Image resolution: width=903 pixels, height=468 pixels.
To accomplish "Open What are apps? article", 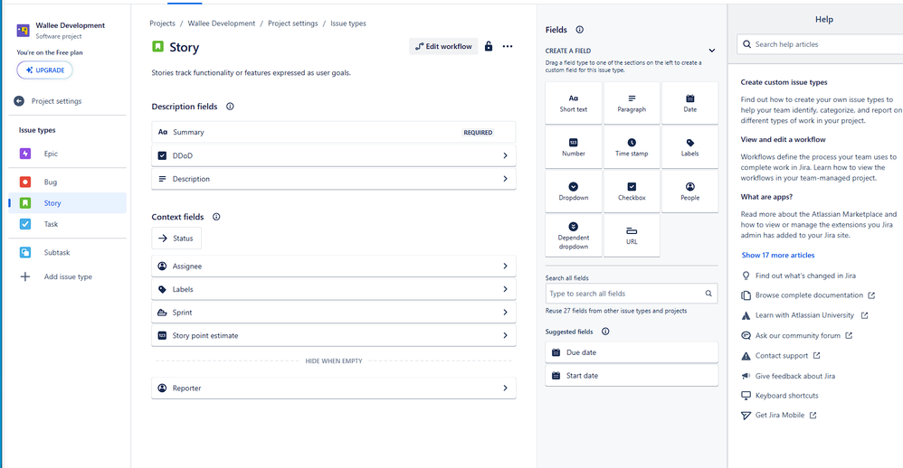I will click(766, 197).
